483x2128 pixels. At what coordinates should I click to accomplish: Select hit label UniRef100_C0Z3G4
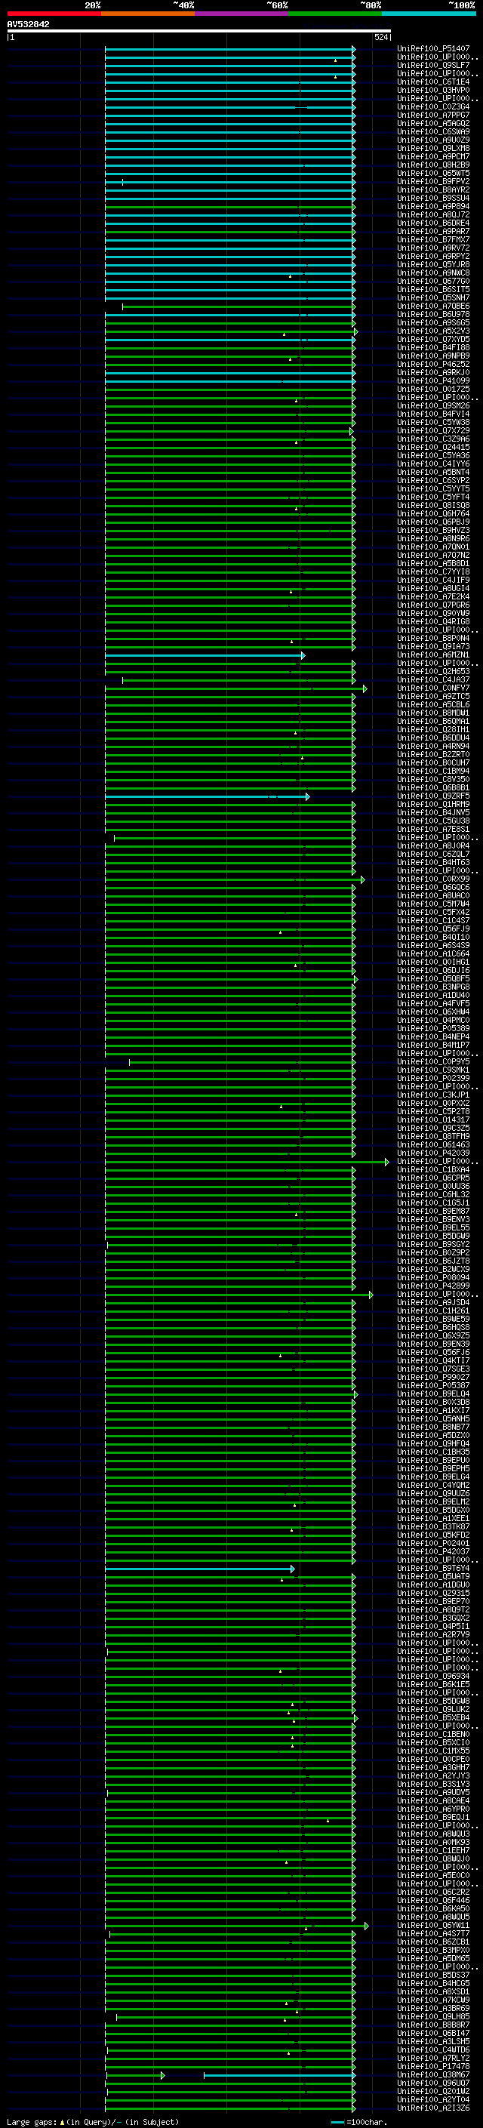point(433,106)
